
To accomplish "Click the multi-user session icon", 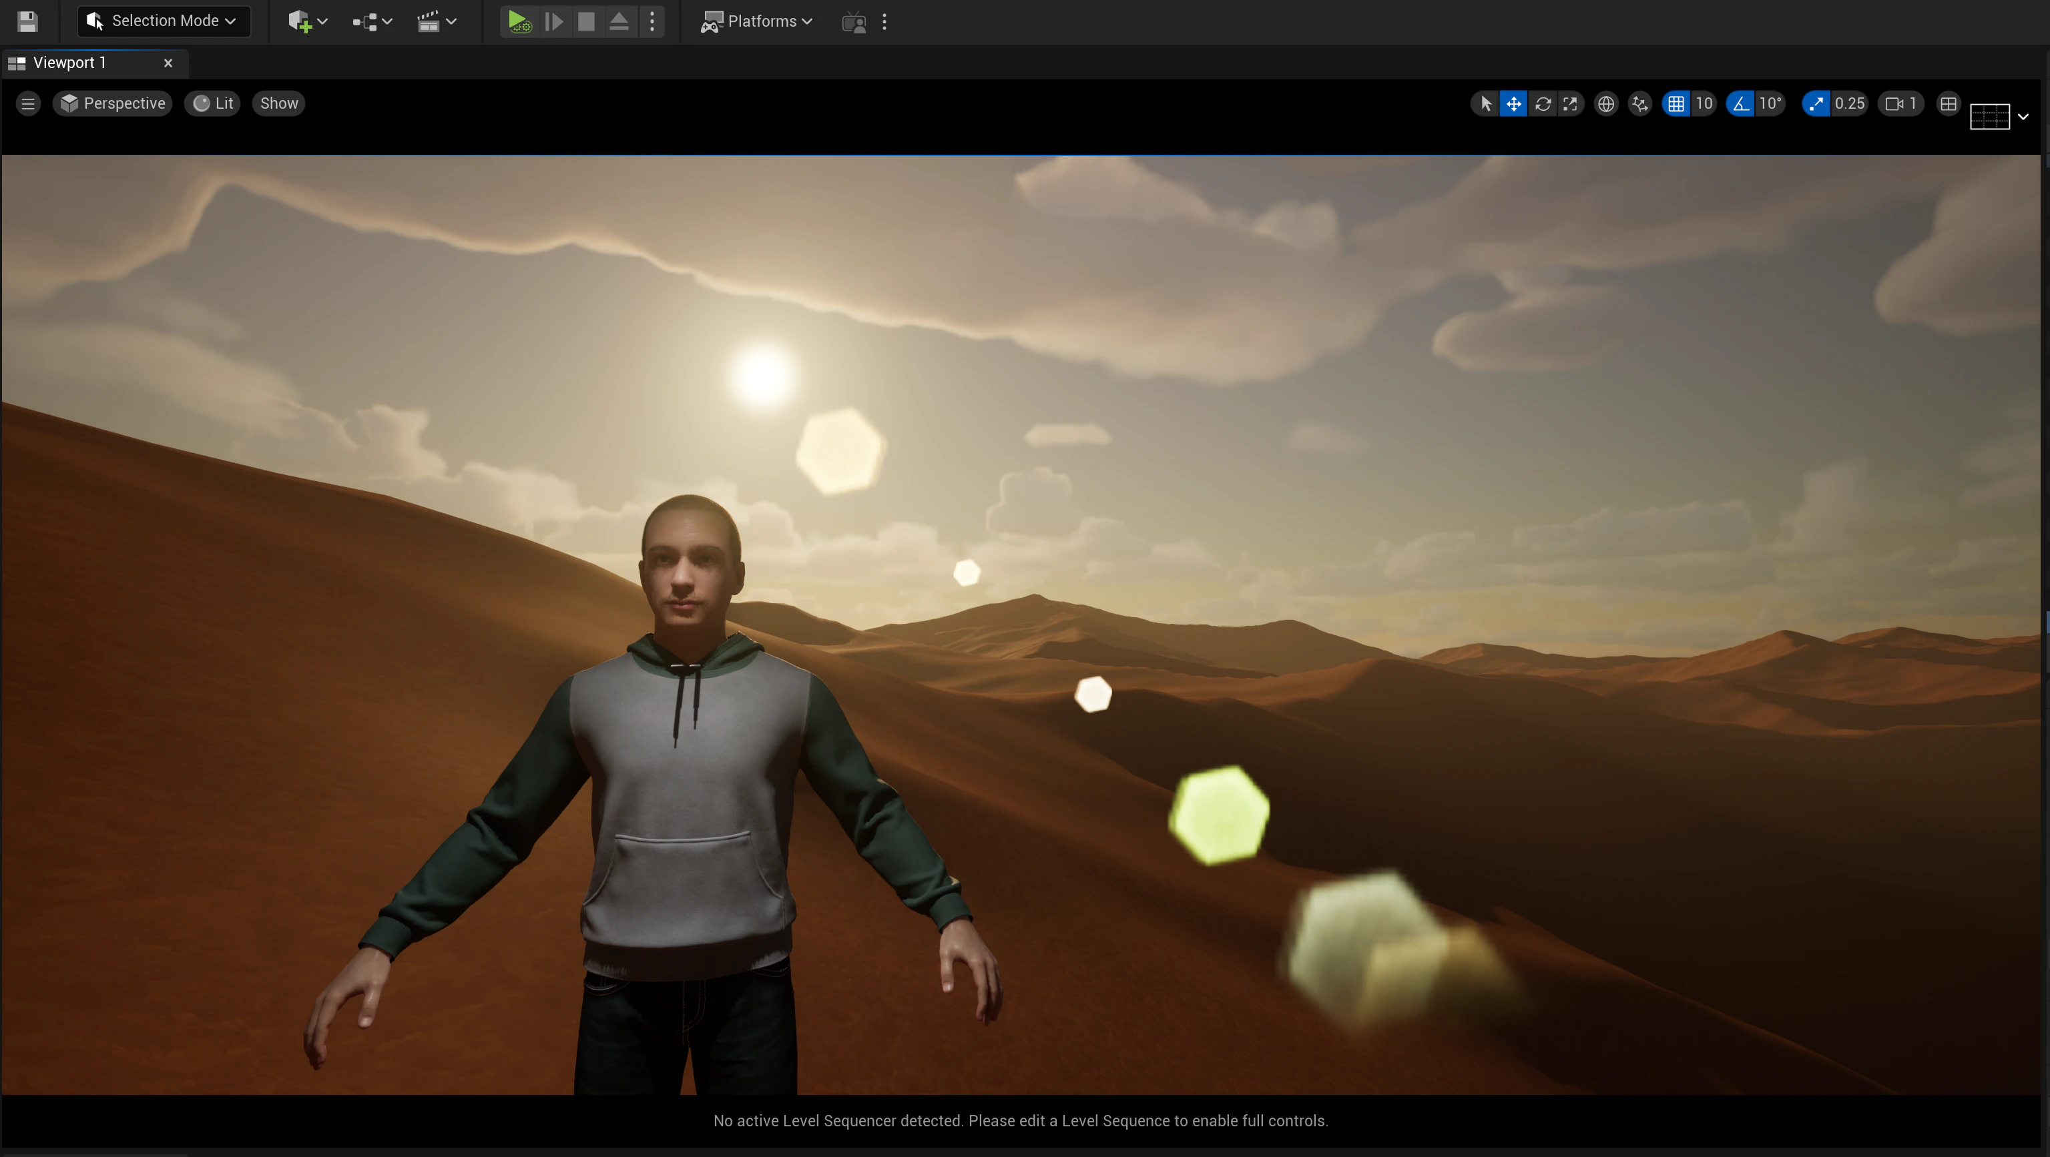I will (854, 21).
